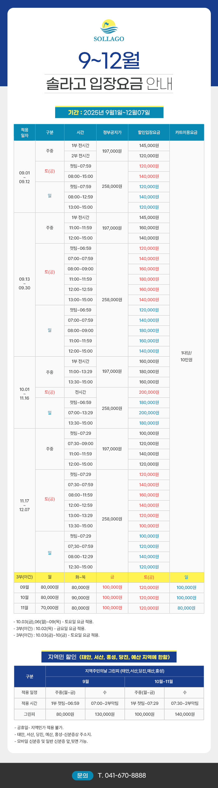Click the 10월~11월 header in local discount table
Viewport: 218px width, 788px height.
click(164, 681)
